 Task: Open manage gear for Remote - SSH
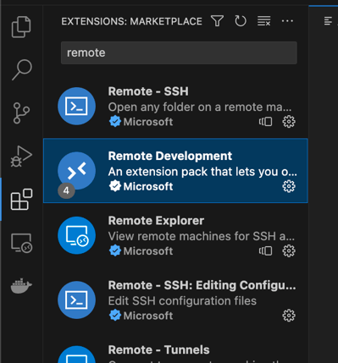point(289,122)
